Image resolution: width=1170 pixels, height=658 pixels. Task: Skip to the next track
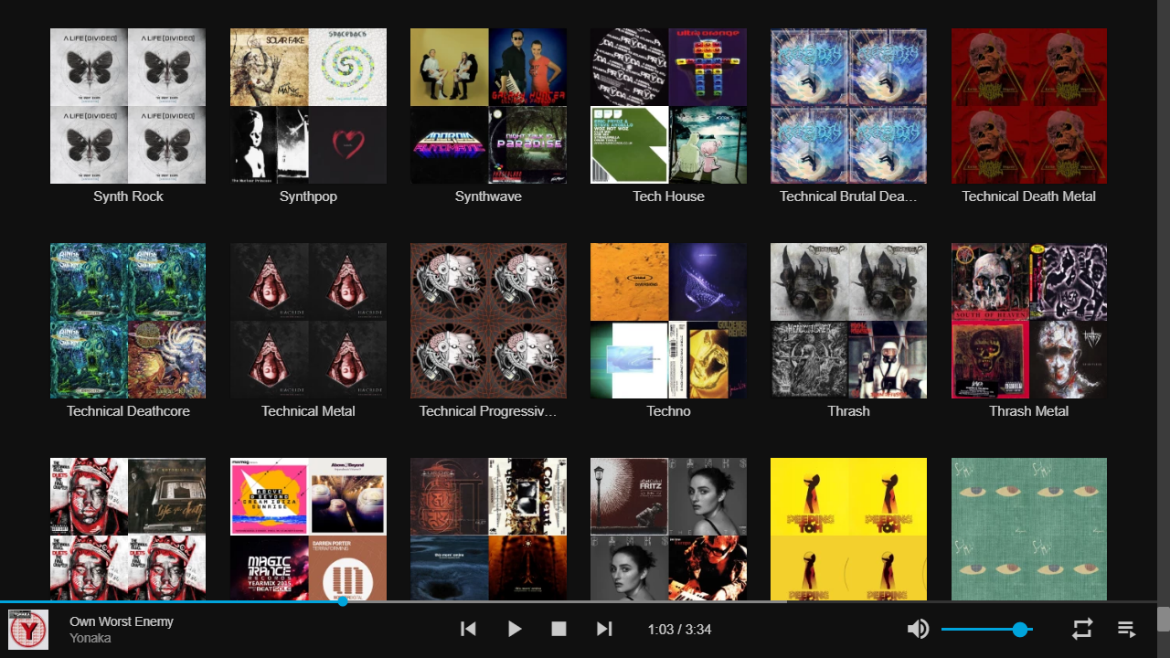pos(604,629)
